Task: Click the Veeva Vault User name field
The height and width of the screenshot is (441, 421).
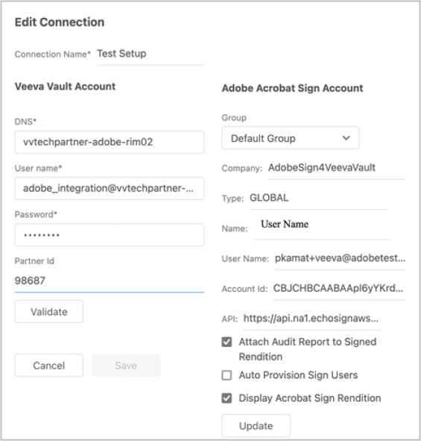Action: click(x=110, y=189)
